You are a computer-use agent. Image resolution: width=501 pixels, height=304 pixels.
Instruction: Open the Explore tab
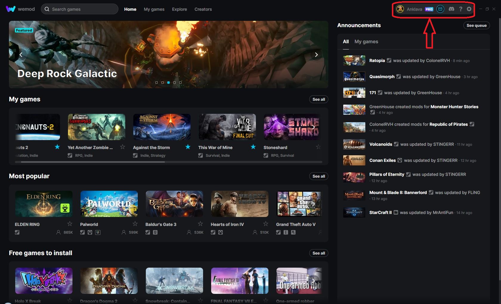point(180,9)
